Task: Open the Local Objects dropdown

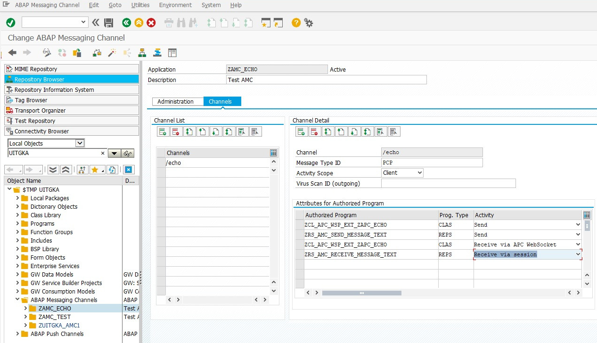Action: [80, 143]
